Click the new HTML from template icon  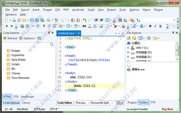[14, 20]
